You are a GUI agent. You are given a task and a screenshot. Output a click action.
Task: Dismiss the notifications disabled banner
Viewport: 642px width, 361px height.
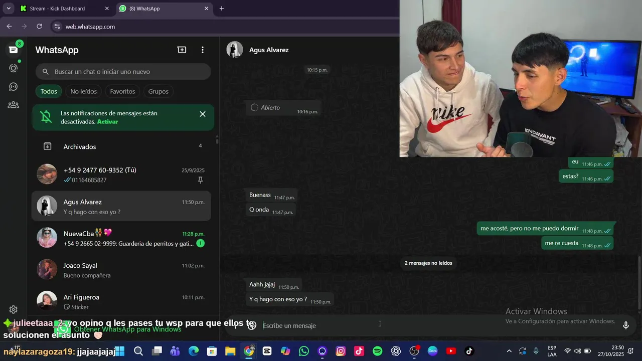point(203,114)
